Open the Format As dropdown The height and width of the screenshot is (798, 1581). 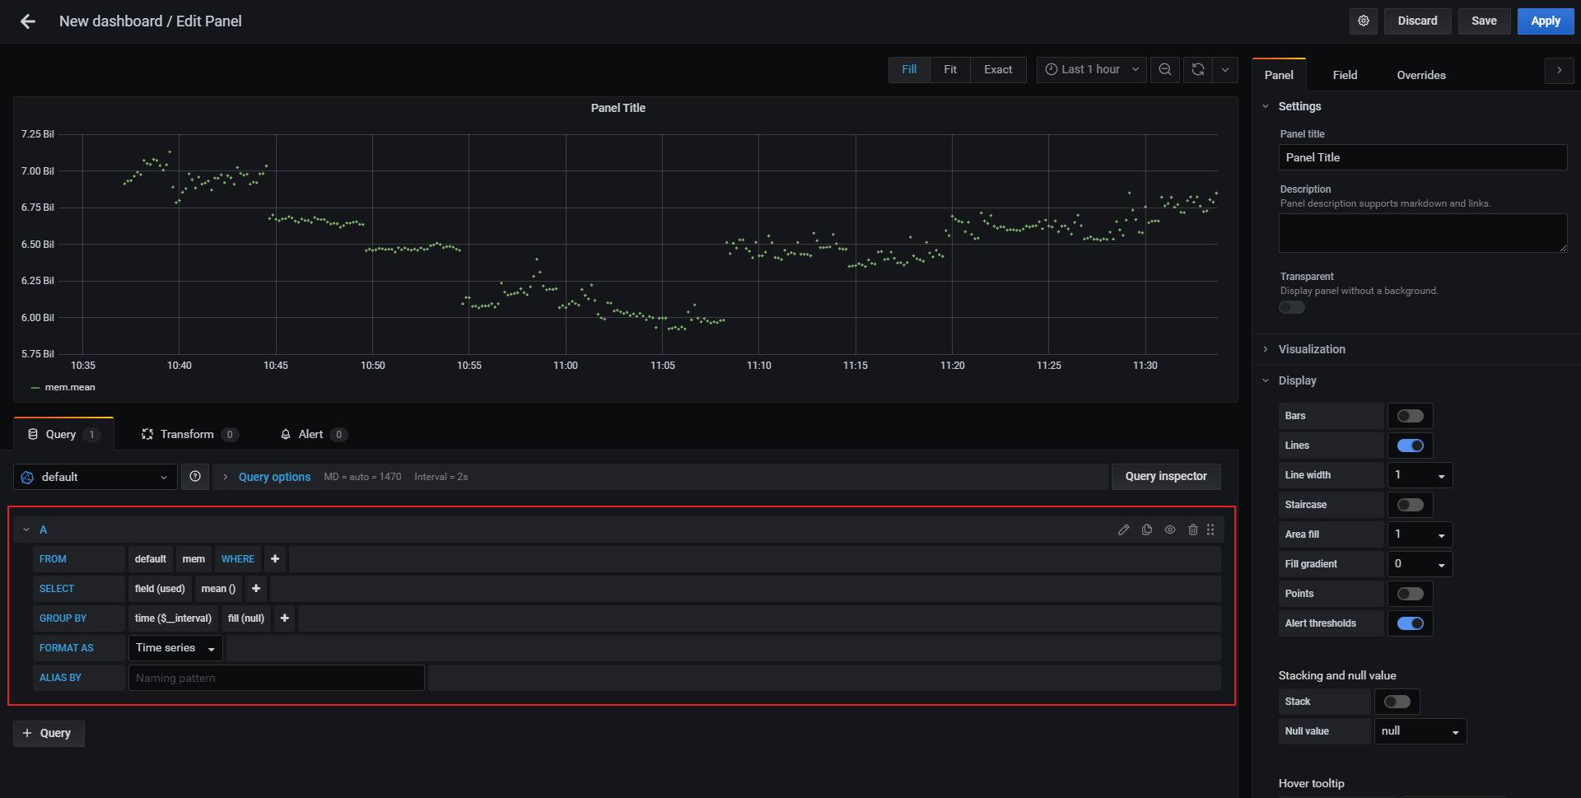[x=175, y=647]
